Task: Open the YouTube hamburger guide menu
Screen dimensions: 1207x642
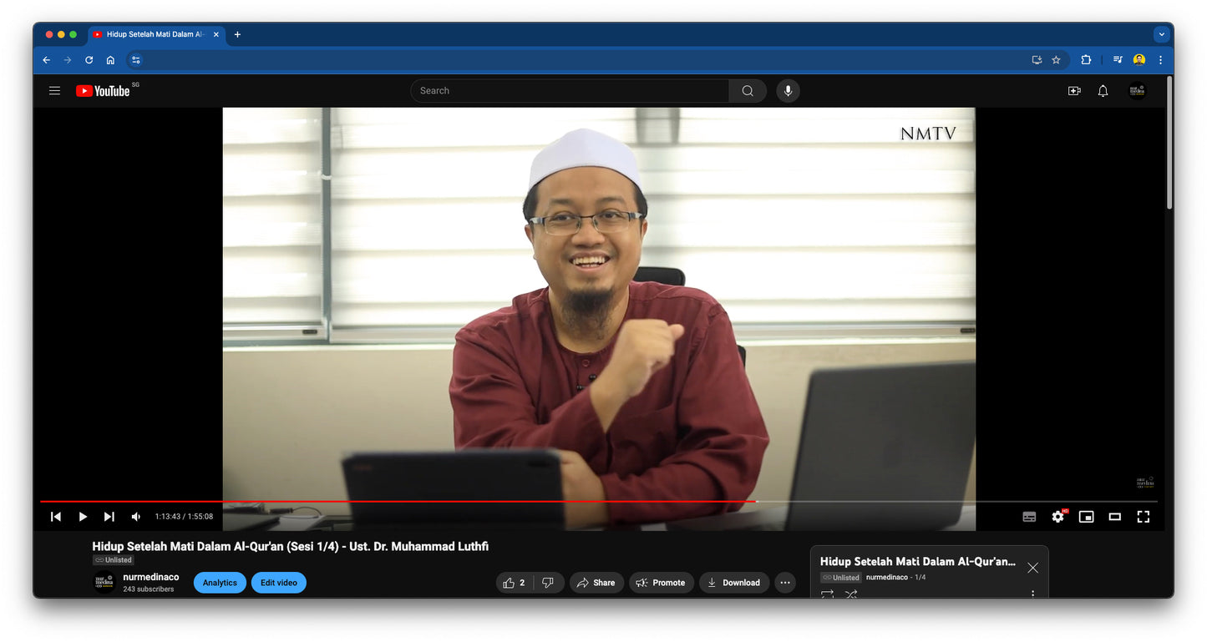Action: click(x=55, y=91)
